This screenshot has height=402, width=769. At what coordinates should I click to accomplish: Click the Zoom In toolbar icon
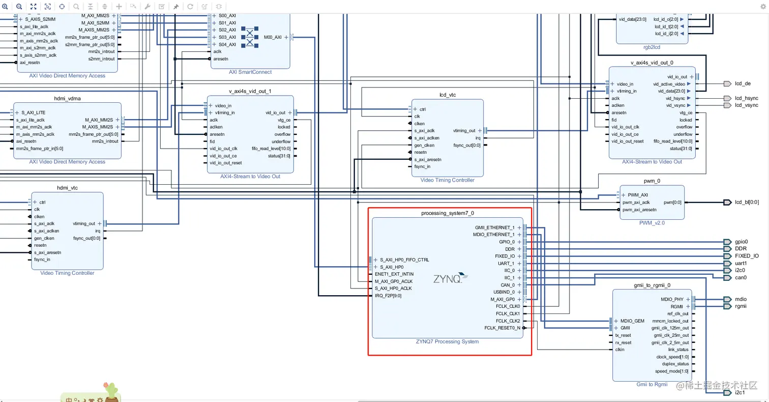point(5,7)
